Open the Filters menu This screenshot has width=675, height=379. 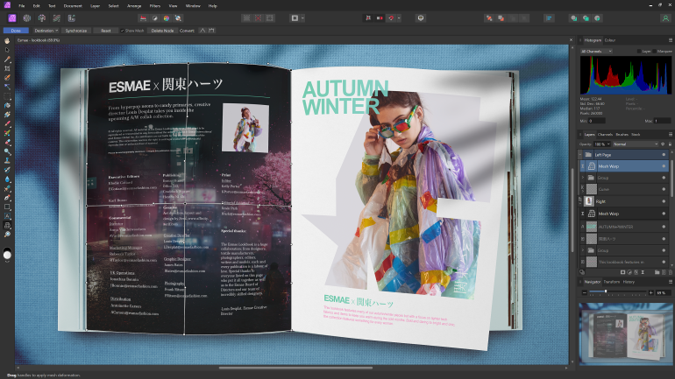coord(155,6)
